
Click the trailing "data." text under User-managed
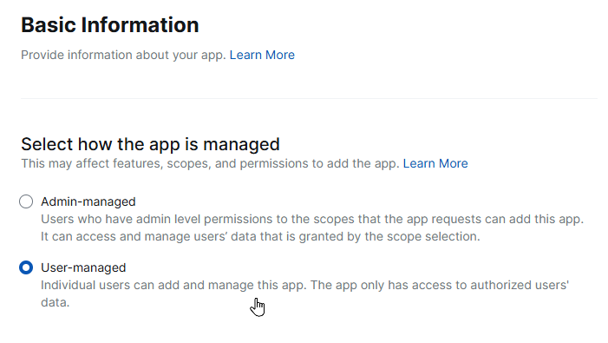click(55, 303)
